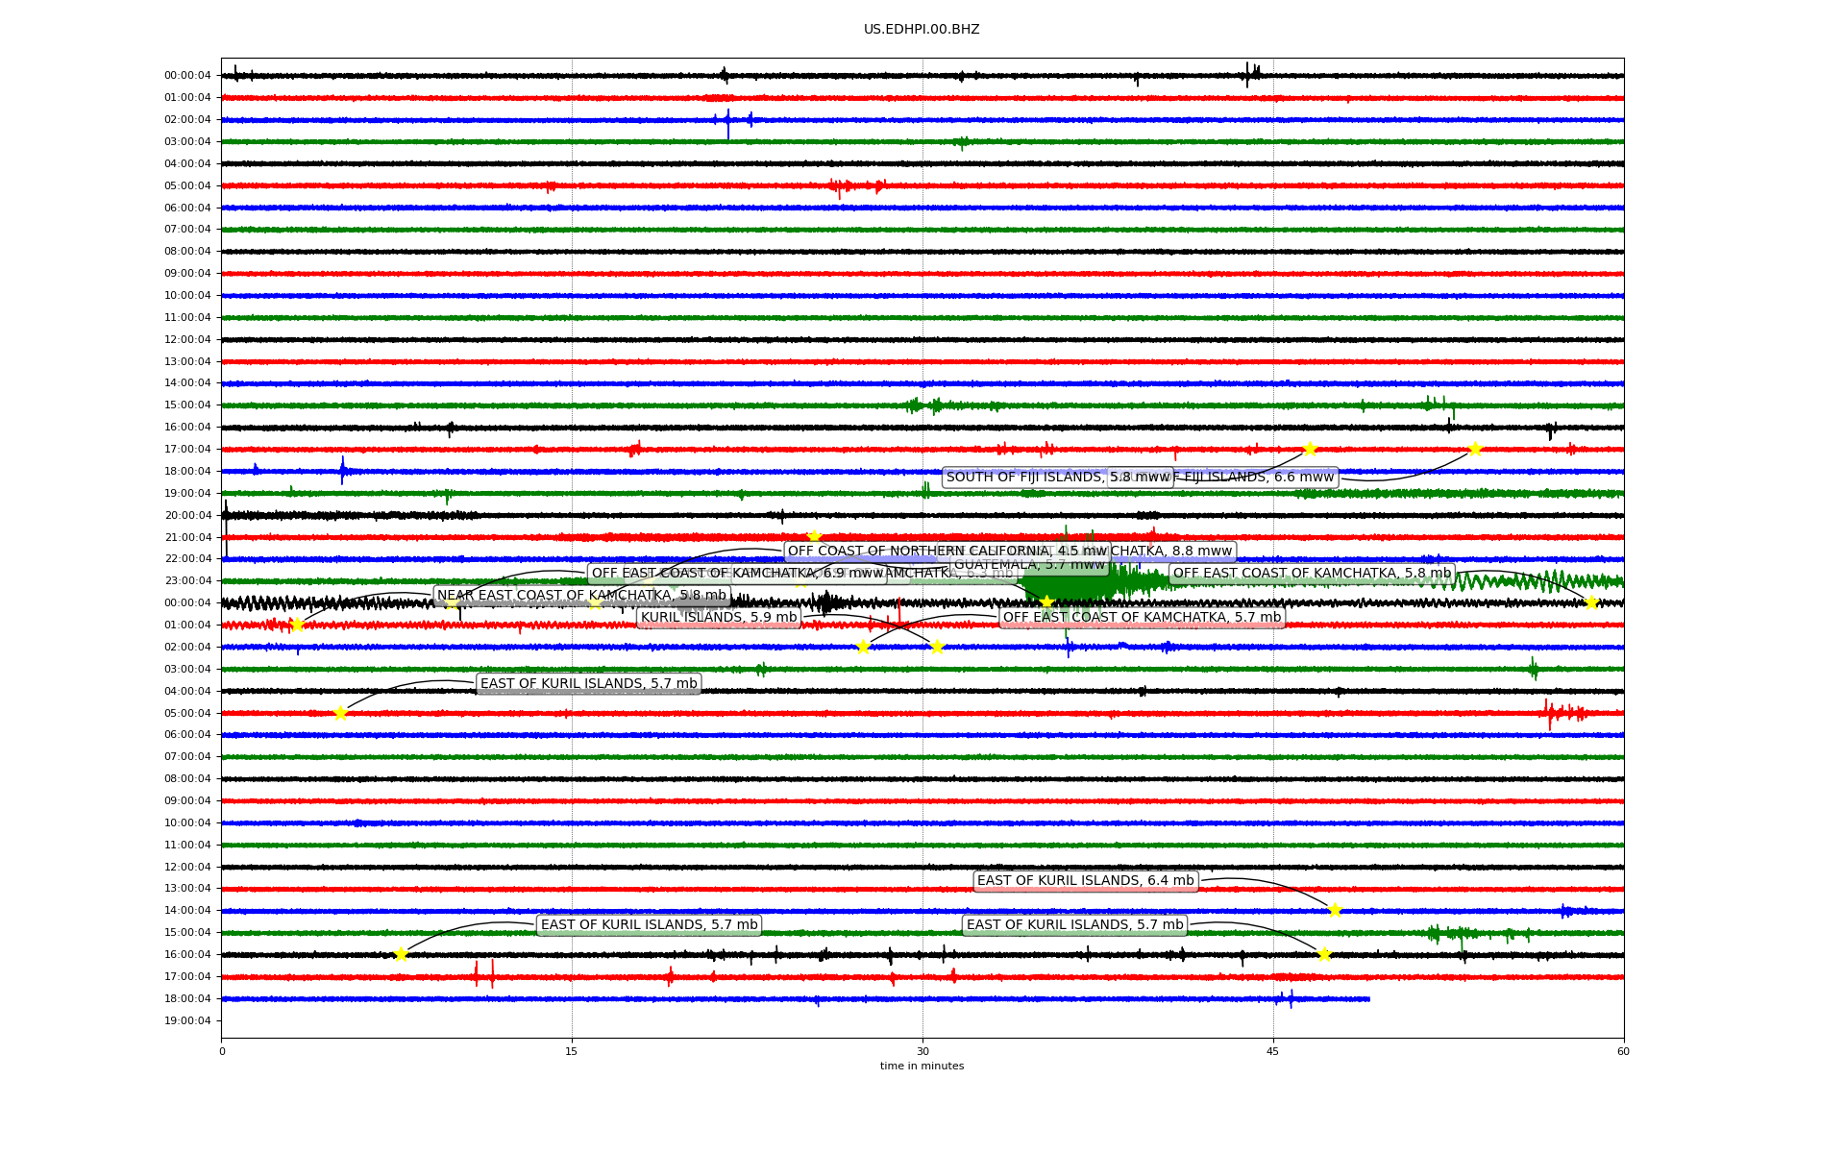Click the star on the 05:00:04 red trace

[340, 713]
